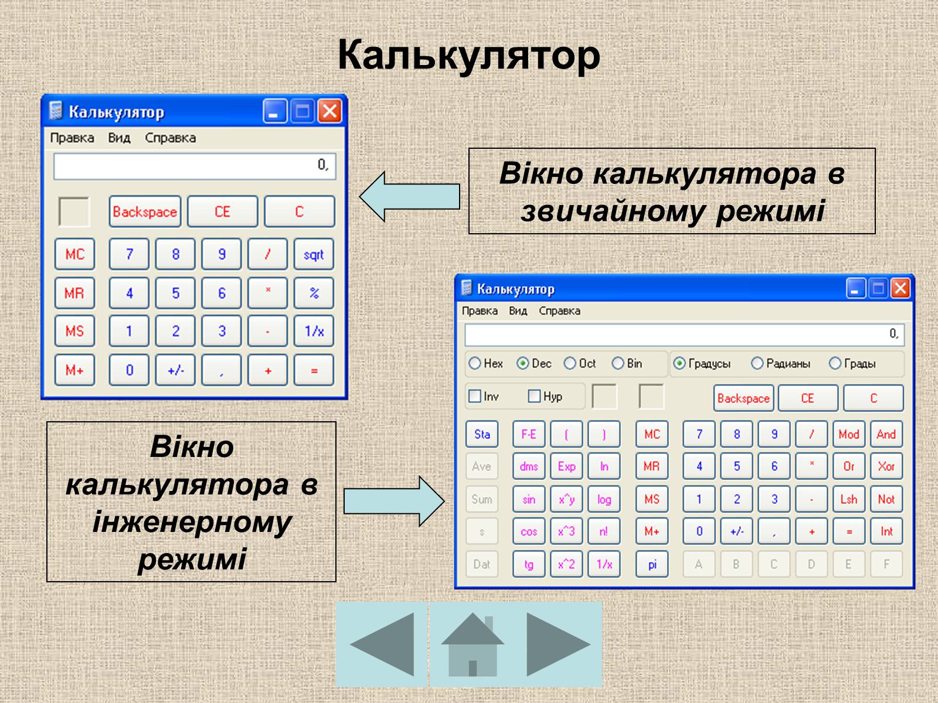Advance to next slide with right arrow

(559, 644)
